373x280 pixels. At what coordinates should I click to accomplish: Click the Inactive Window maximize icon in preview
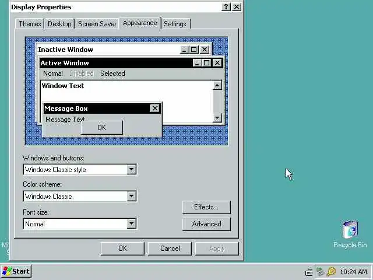pyautogui.click(x=193, y=50)
